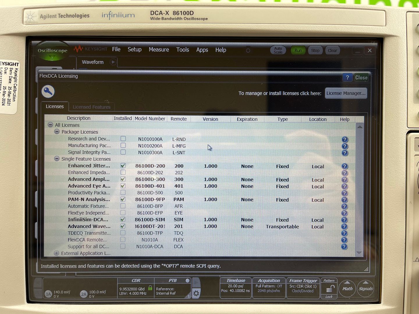Screen dimensions: 419x314
Task: Toggle TDECQ Transmitte installed checkbox
Action: pos(123,233)
